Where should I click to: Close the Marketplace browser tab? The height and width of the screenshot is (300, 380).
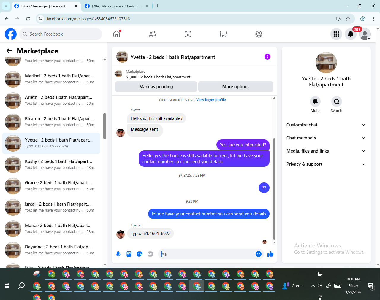[x=147, y=6]
